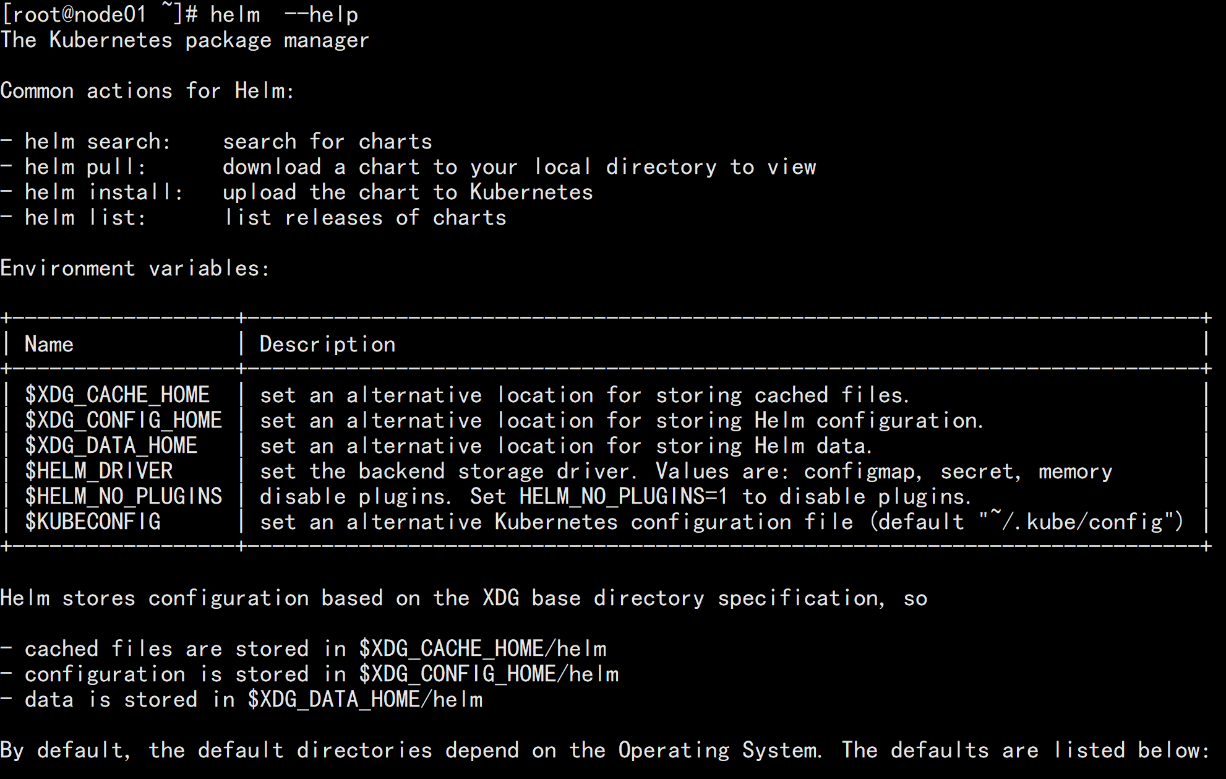Click the description "search for charts"
The image size is (1226, 779).
[x=327, y=142]
